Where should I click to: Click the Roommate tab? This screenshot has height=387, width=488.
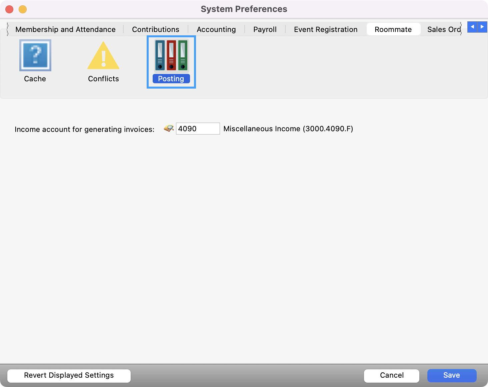pos(393,29)
